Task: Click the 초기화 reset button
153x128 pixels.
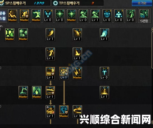Action: (x=142, y=3)
